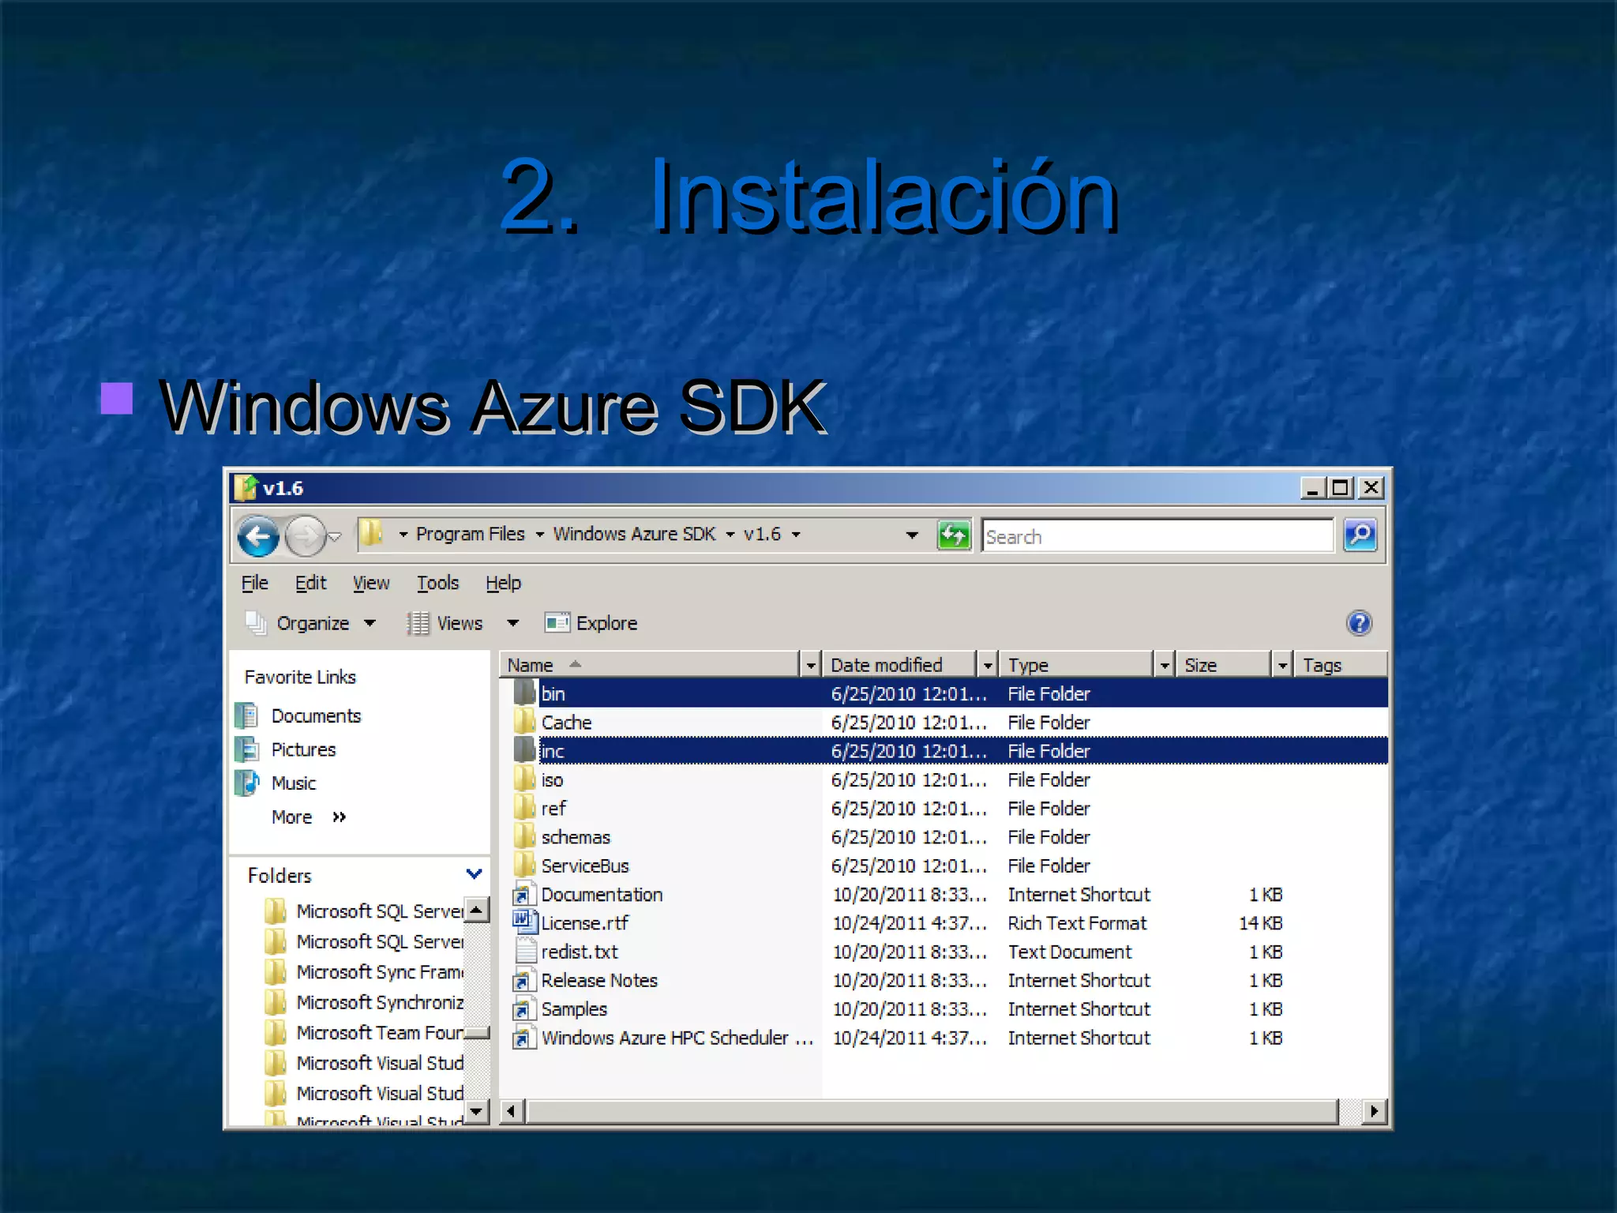Viewport: 1617px width, 1213px height.
Task: Click the Tags column header
Action: click(x=1341, y=665)
